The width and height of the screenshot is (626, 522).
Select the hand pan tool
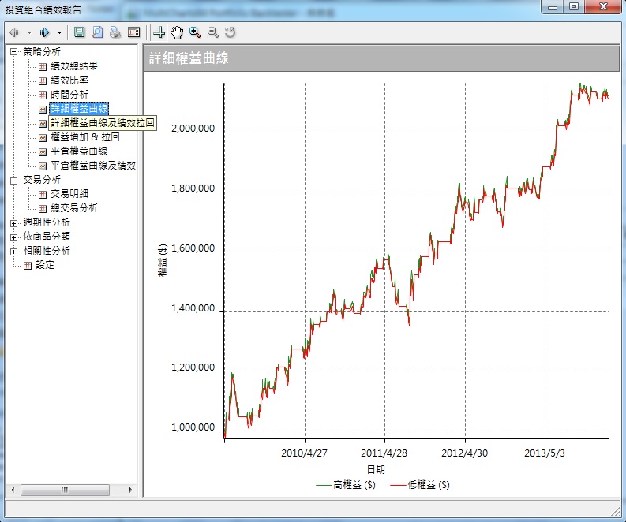[x=177, y=32]
